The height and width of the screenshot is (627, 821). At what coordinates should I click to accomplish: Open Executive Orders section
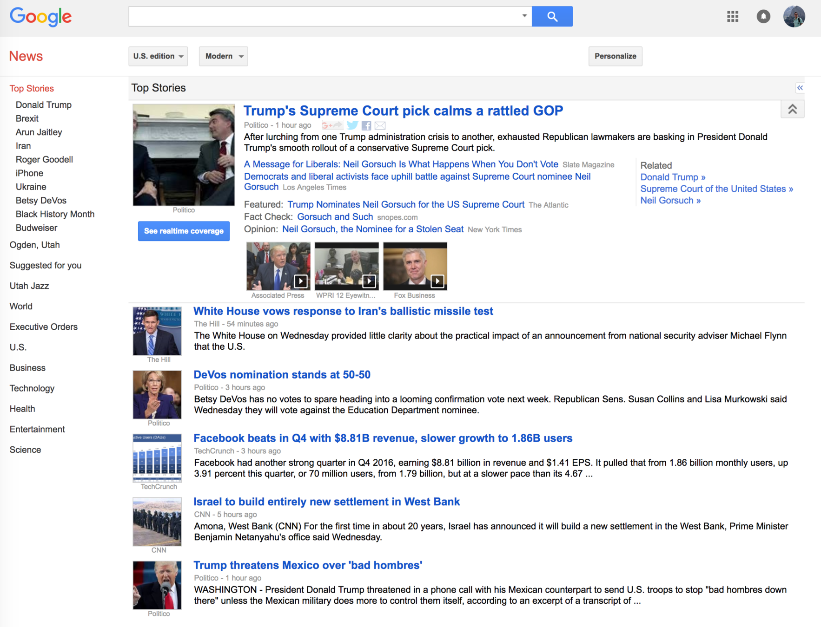point(44,327)
